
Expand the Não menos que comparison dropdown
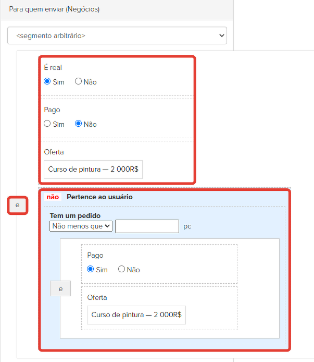coord(81,226)
